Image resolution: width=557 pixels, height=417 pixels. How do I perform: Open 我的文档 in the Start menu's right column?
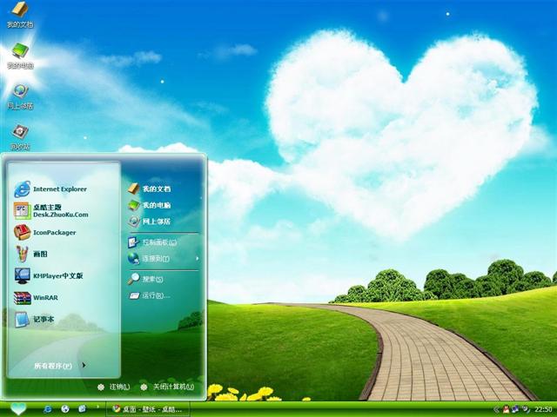(150, 189)
